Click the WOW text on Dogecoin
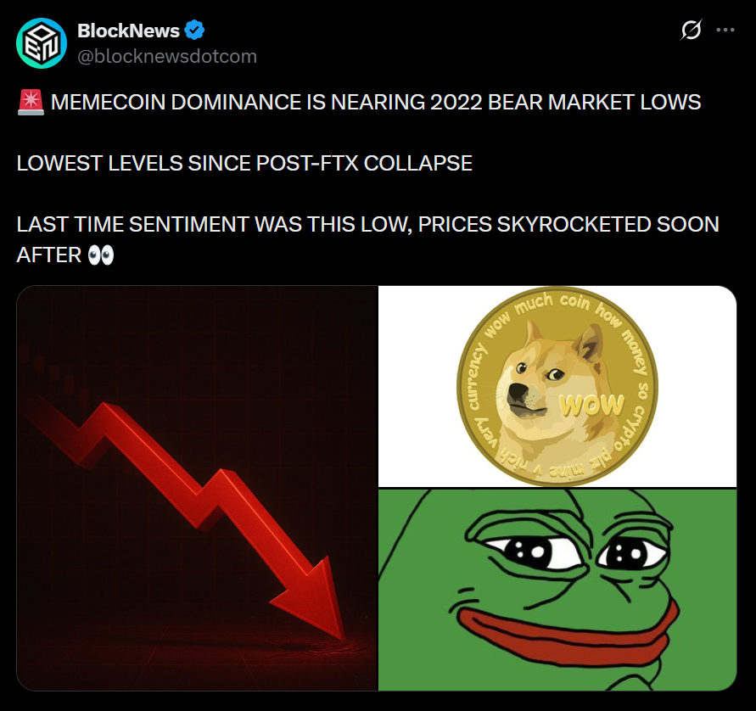 click(x=592, y=406)
